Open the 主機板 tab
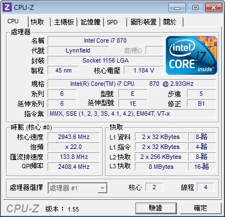 pos(64,22)
